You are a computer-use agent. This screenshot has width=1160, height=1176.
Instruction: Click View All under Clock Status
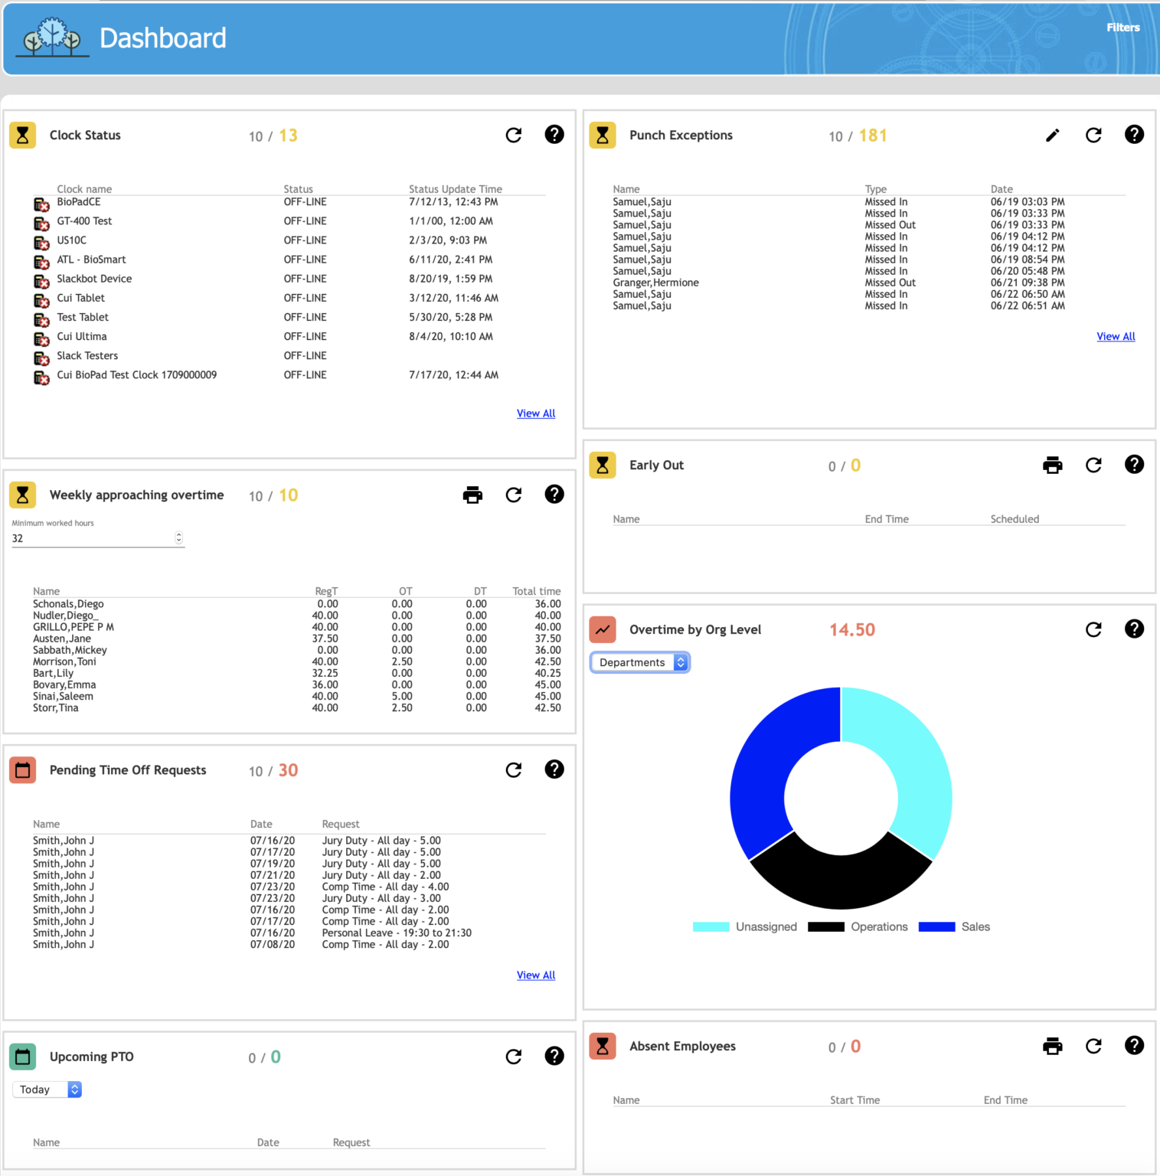point(535,413)
